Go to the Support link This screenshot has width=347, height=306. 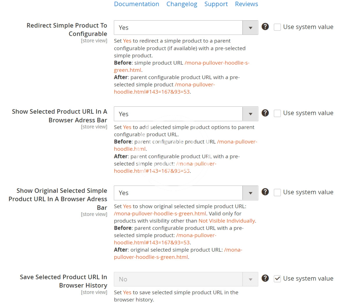point(216,4)
